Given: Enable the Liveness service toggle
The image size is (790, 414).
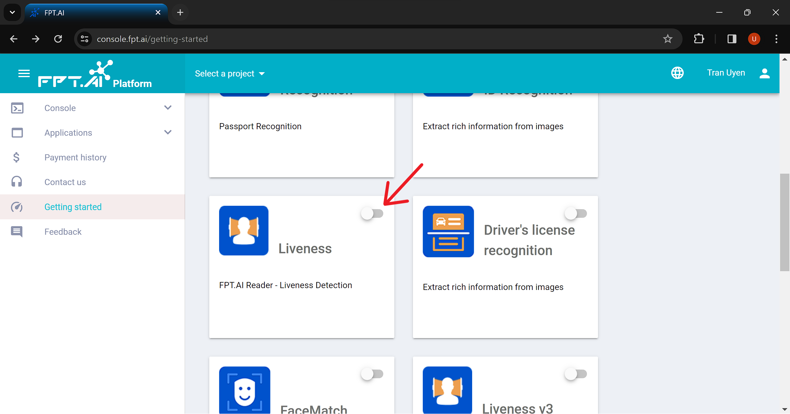Looking at the screenshot, I should click(372, 213).
